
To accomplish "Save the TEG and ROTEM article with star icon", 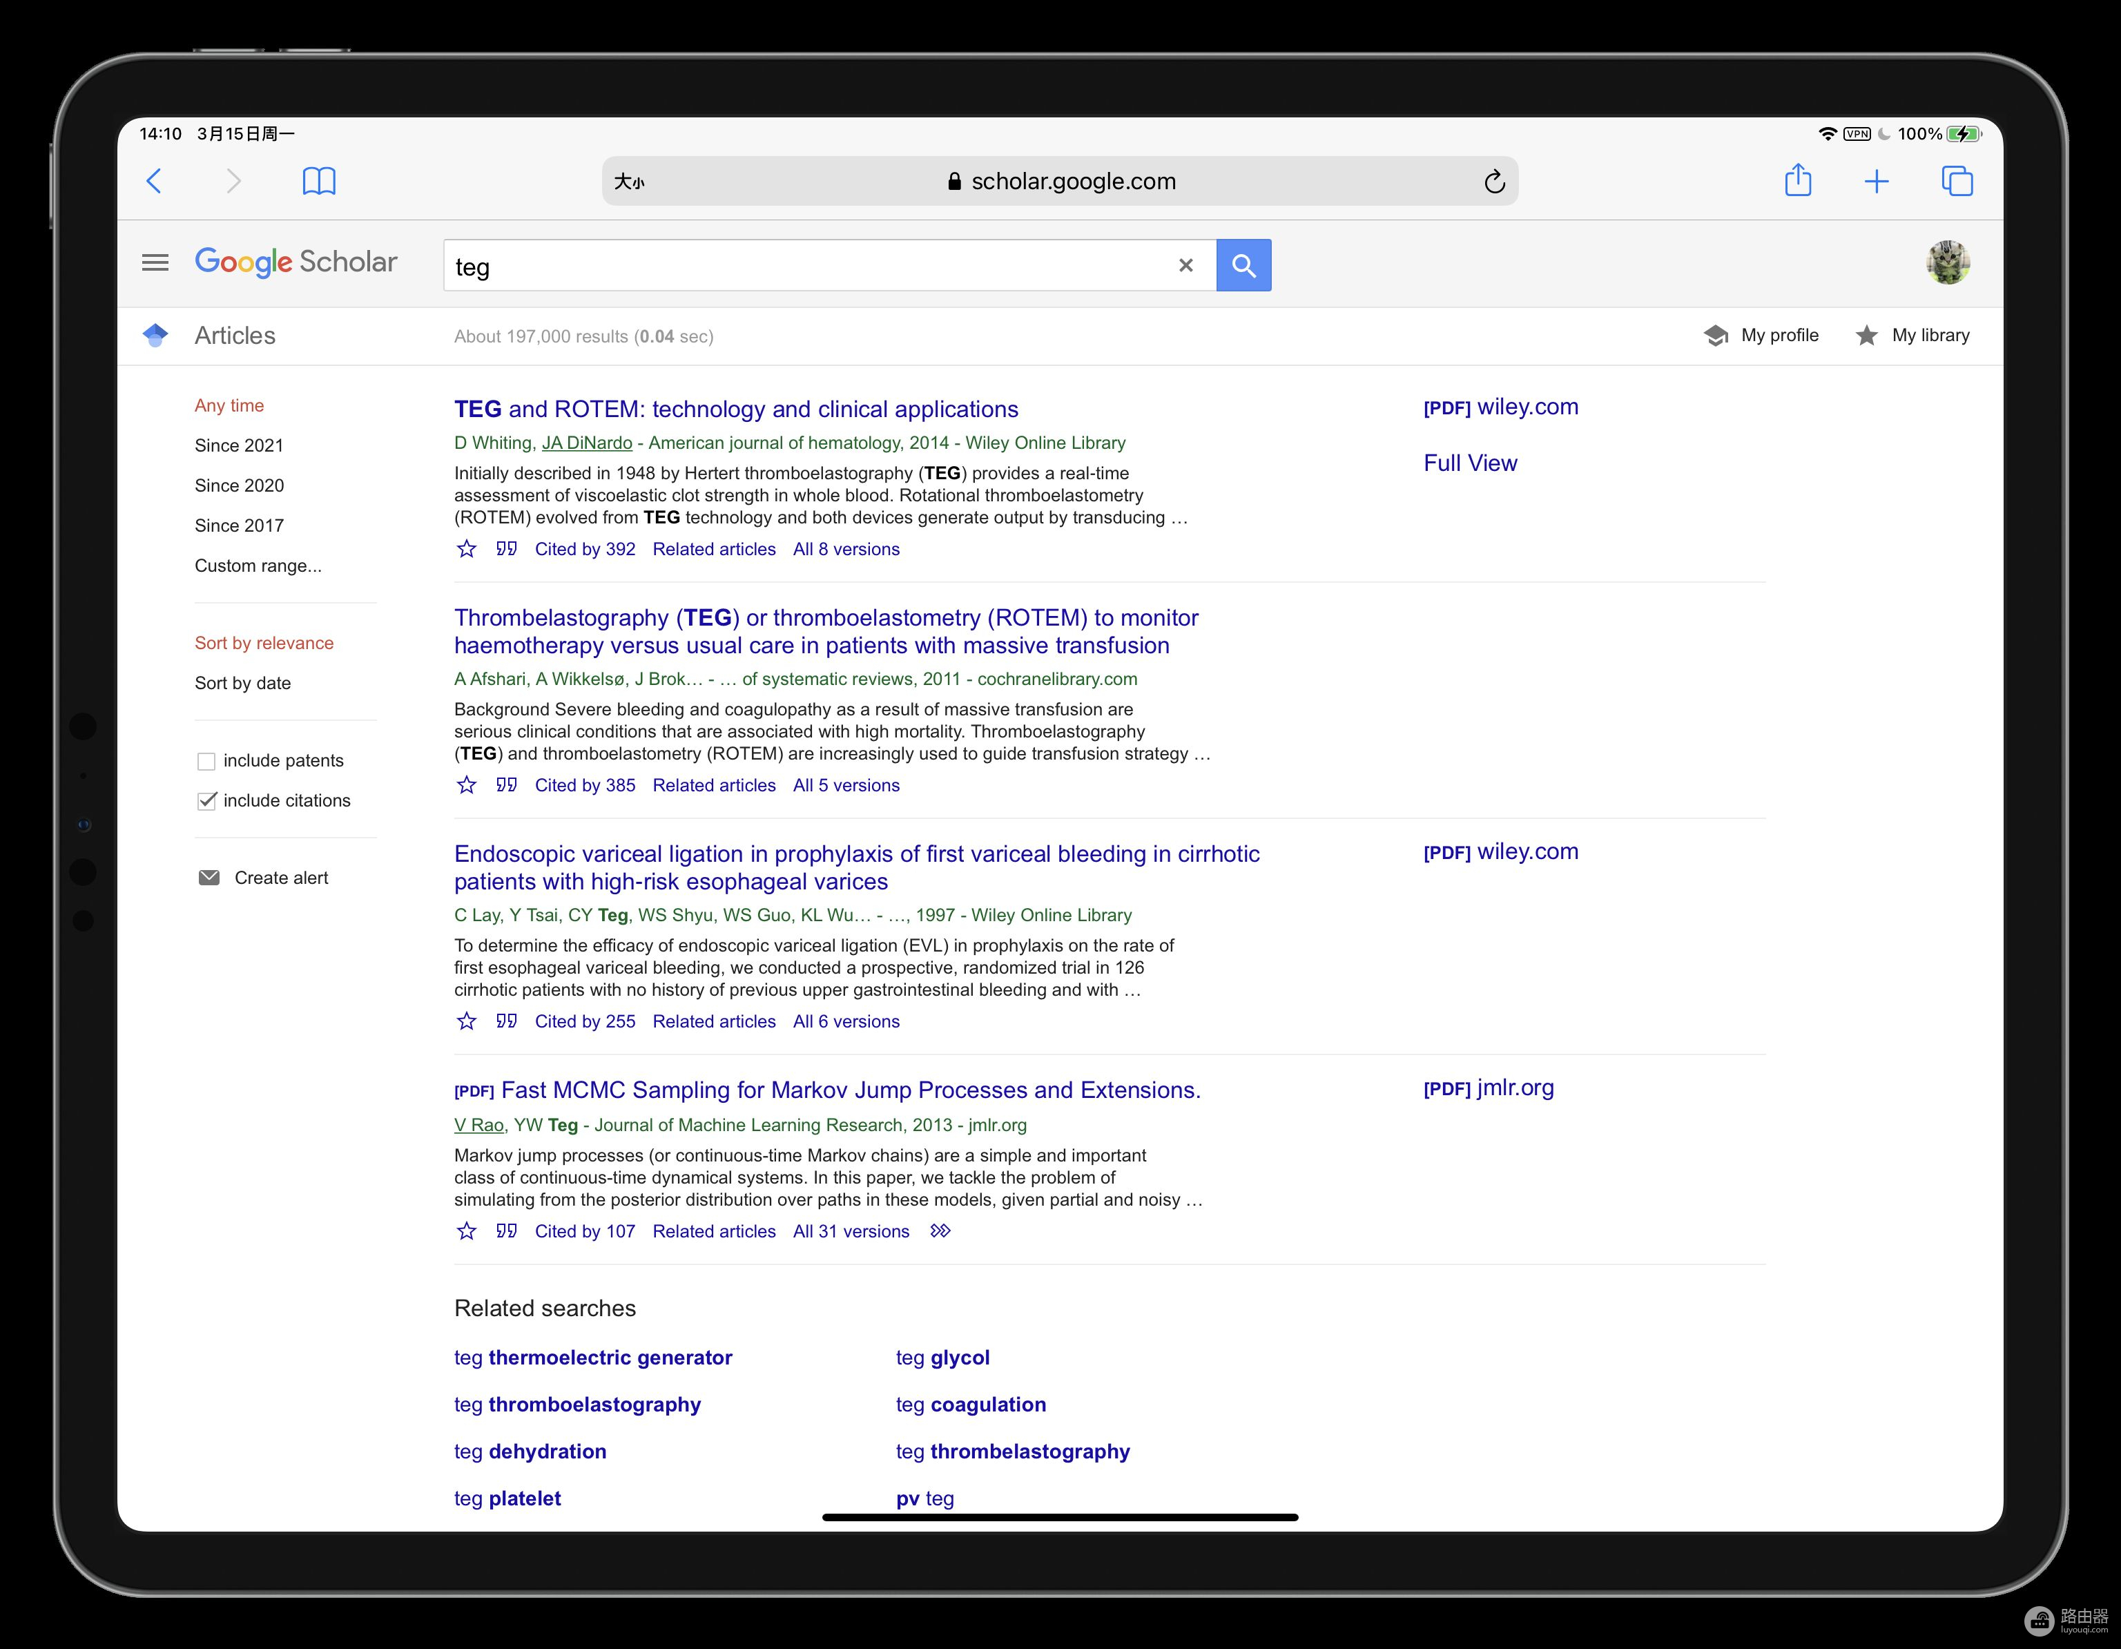I will pos(466,549).
